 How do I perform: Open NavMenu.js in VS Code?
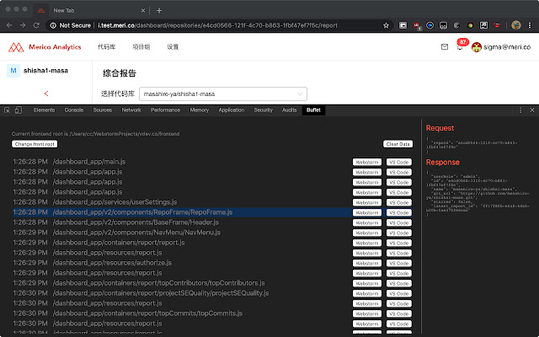click(399, 233)
